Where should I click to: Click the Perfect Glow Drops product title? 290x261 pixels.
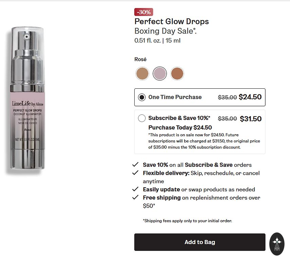(172, 21)
